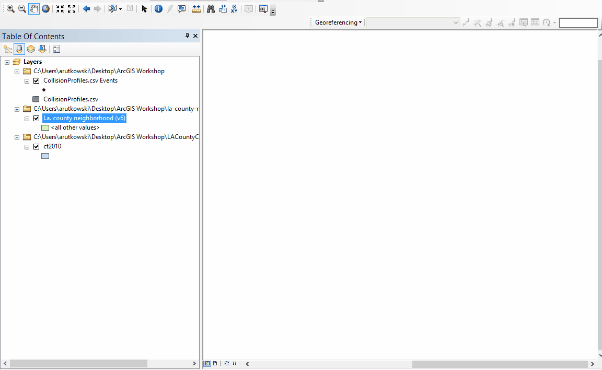The image size is (602, 370).
Task: Click green all other values swatch
Action: [x=45, y=128]
